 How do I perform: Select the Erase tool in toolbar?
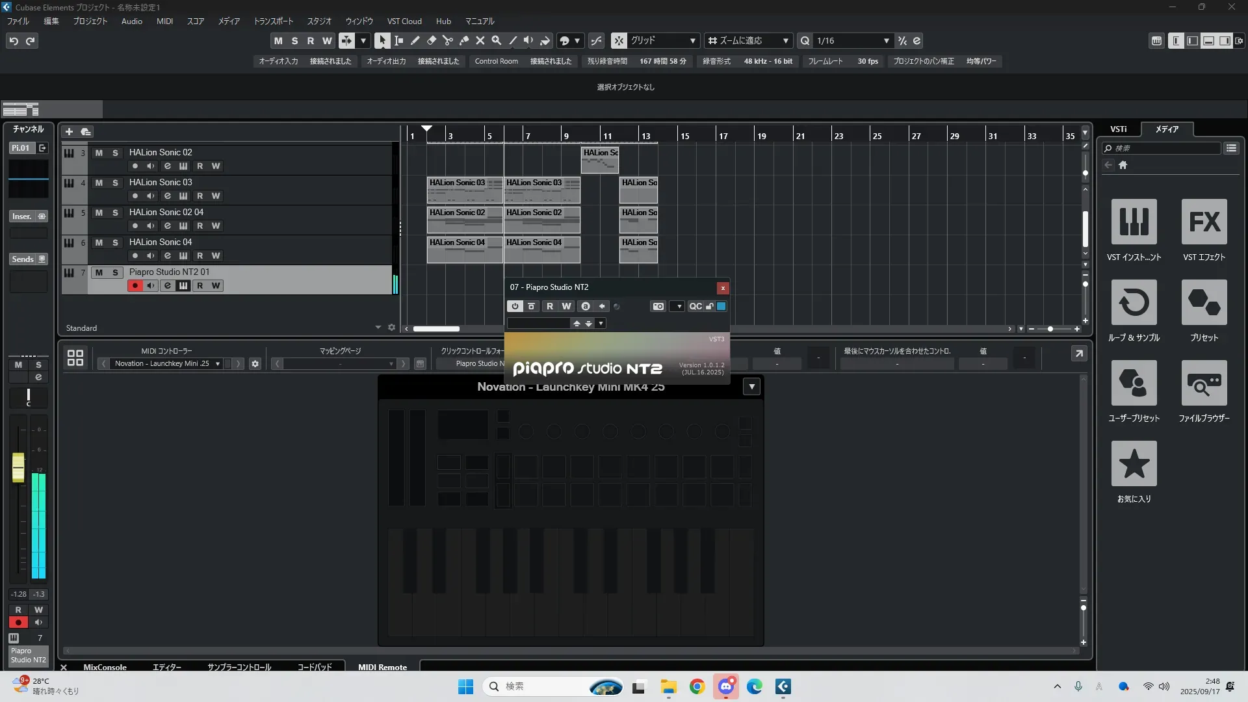tap(431, 40)
